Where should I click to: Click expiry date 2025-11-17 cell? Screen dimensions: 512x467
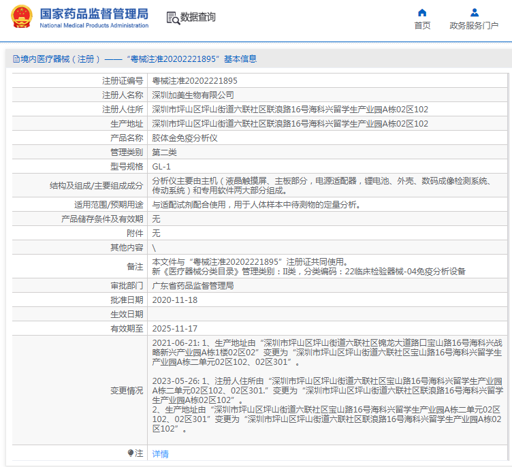coord(327,328)
